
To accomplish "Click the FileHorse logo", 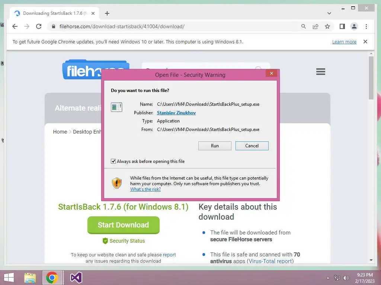I will coord(82,69).
